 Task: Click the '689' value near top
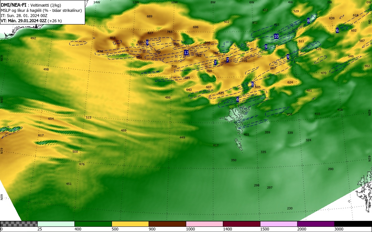[150, 16]
